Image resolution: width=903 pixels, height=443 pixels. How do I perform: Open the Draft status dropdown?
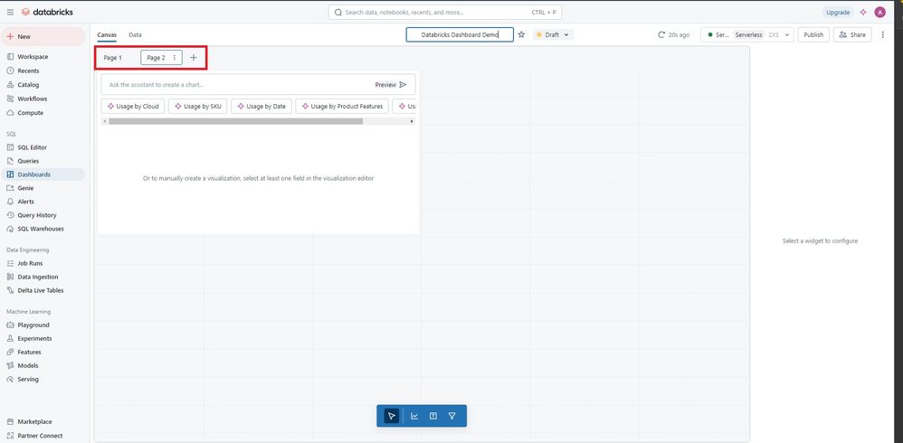coord(553,34)
